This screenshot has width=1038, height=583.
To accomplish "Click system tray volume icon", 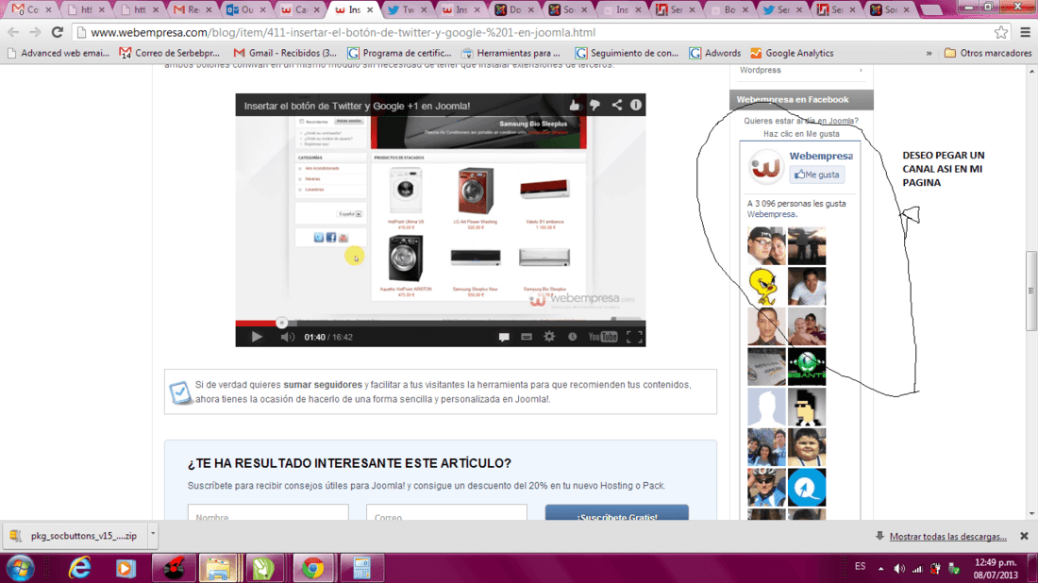I will coord(899,569).
